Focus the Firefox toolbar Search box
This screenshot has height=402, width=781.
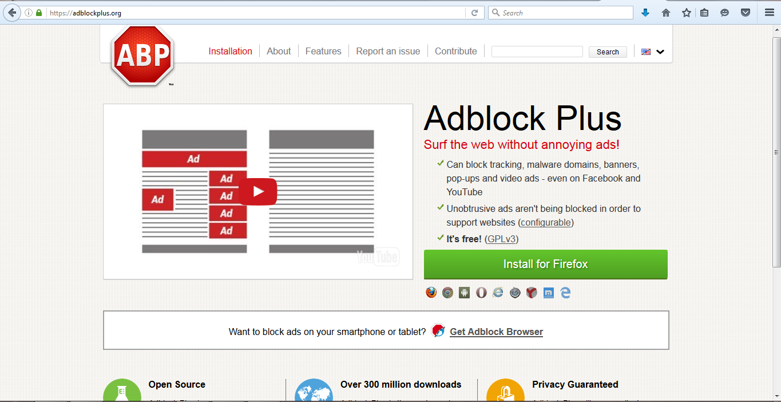[x=561, y=13]
